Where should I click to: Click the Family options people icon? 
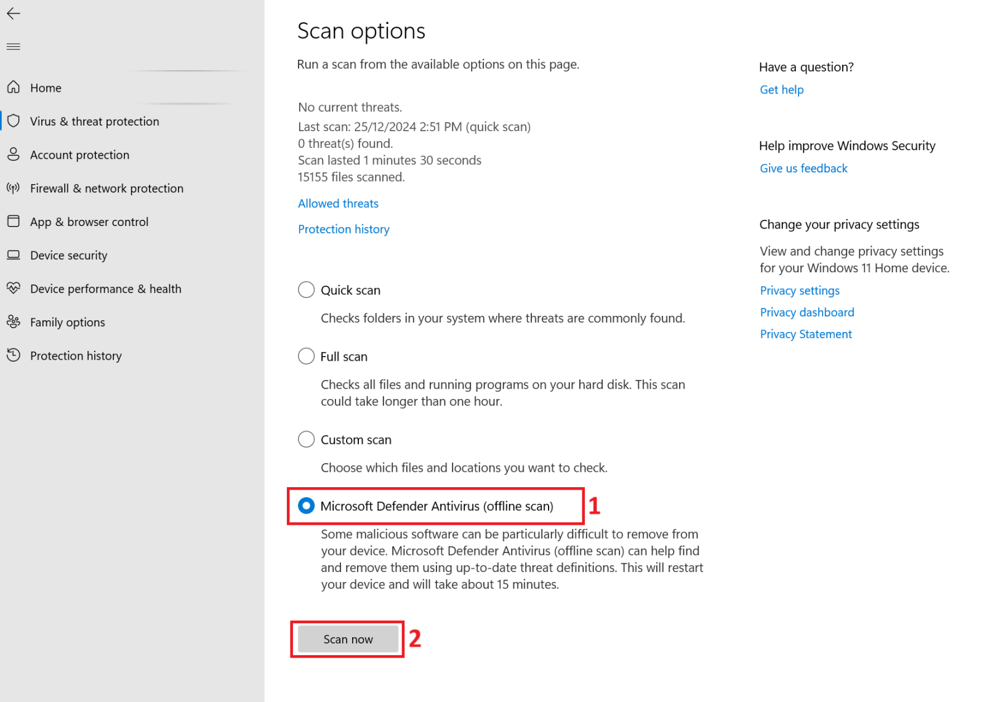coord(14,321)
